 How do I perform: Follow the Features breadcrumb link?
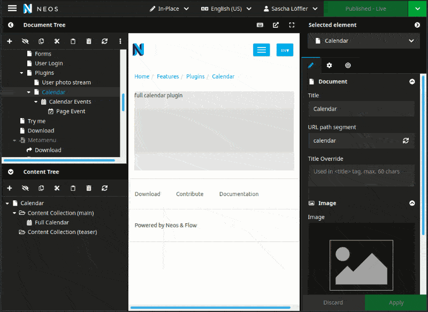tap(167, 76)
